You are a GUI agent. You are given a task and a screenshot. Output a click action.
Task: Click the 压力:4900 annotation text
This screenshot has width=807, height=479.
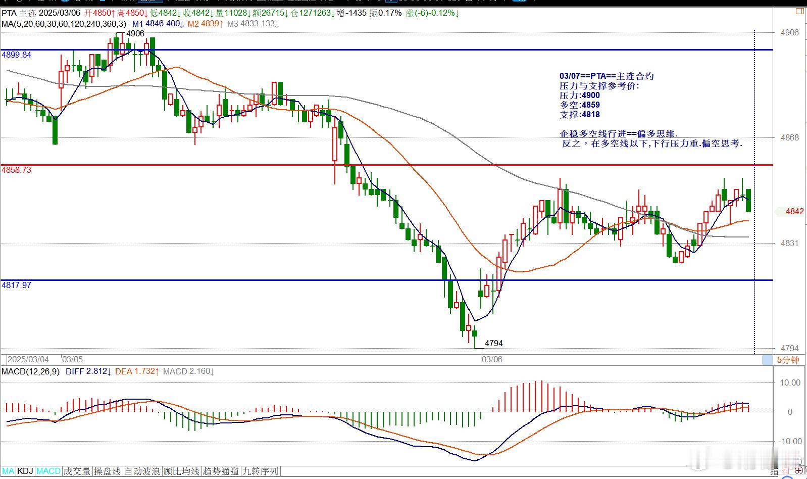coord(580,95)
